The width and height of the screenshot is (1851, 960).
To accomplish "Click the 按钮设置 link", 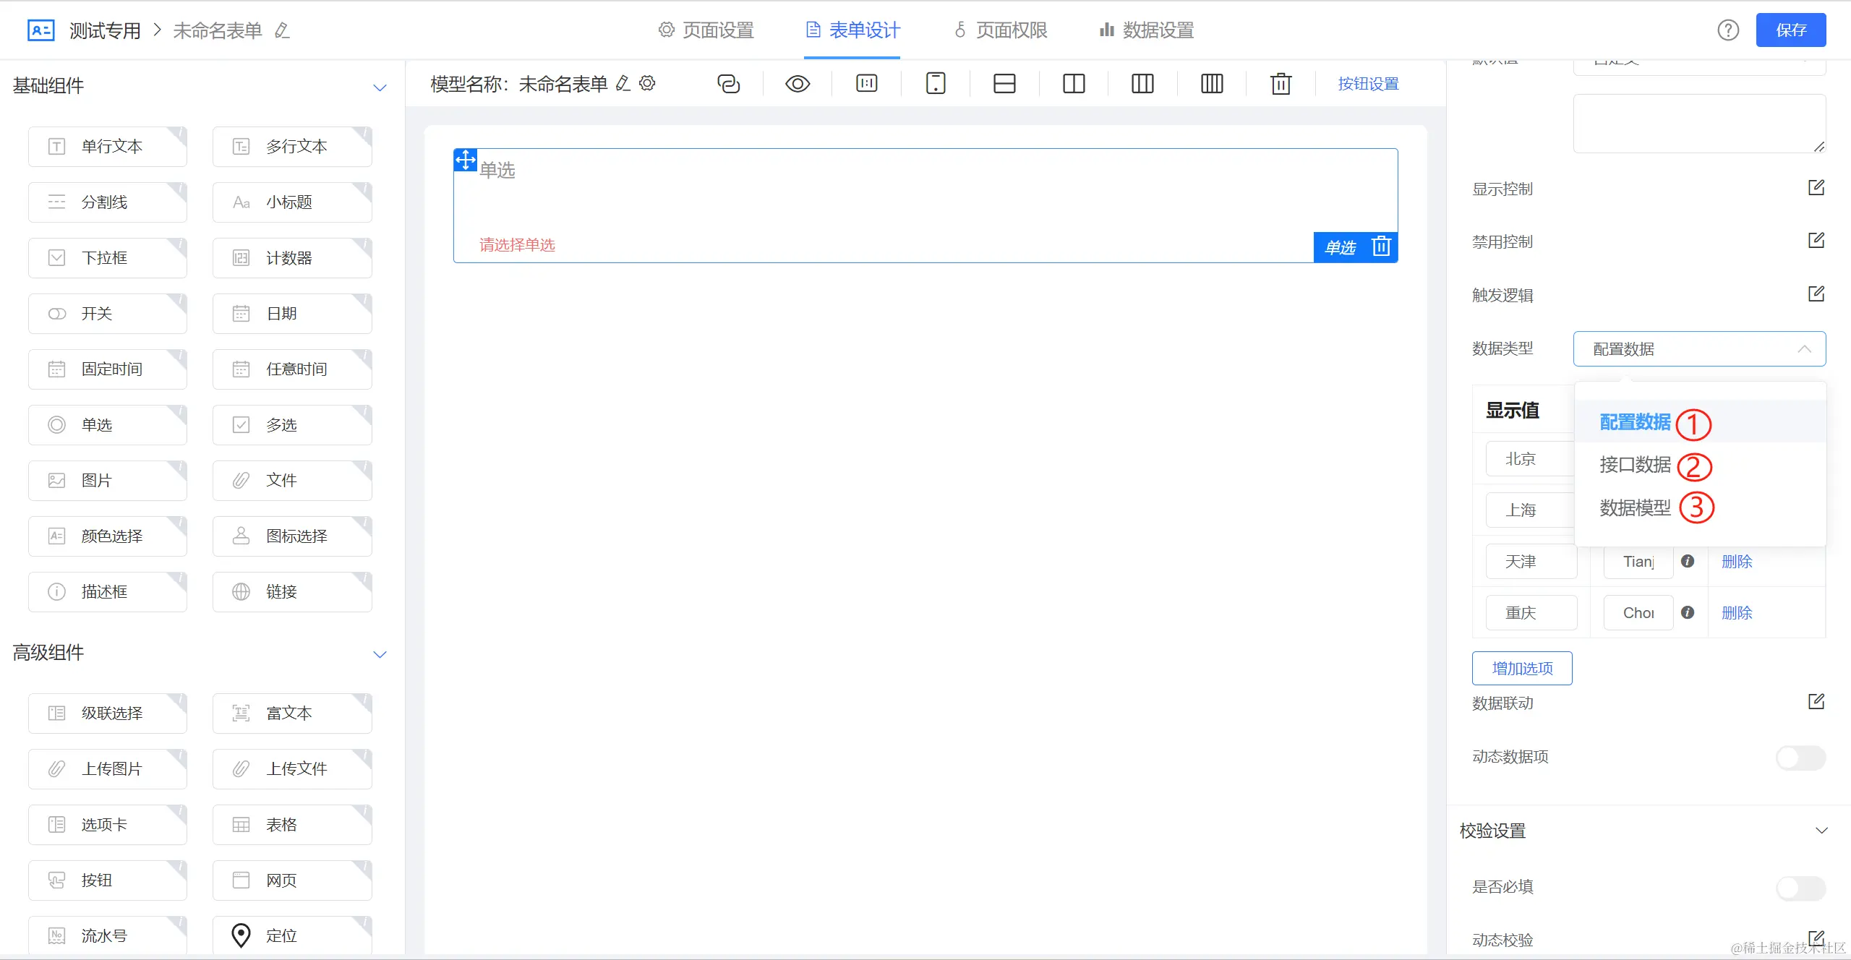I will pos(1368,84).
